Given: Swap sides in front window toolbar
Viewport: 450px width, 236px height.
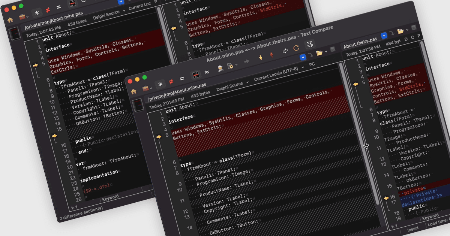Looking at the screenshot, I should coord(285,52).
